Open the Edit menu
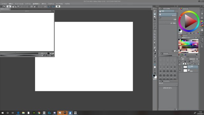Screen dimensions: 204x115 11,4
